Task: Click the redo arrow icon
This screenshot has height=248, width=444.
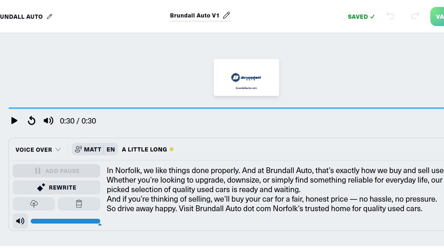Action: [415, 16]
